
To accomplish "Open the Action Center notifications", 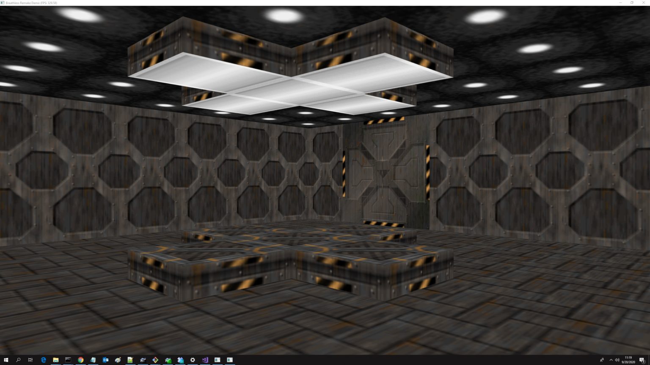I will (642, 360).
